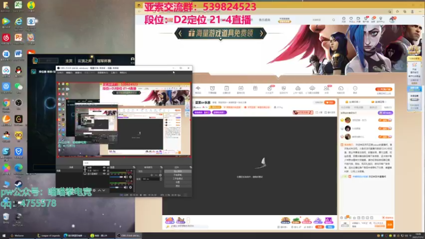This screenshot has width=425, height=239.
Task: Open the 工具 menu in OBS
Action: click(x=114, y=73)
